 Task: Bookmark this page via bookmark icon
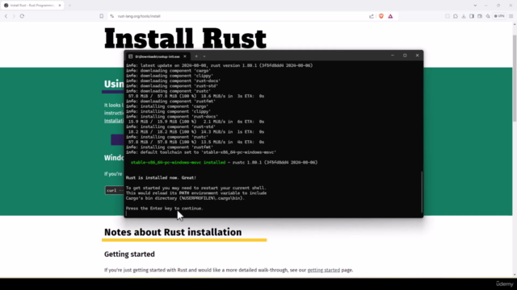[x=102, y=16]
